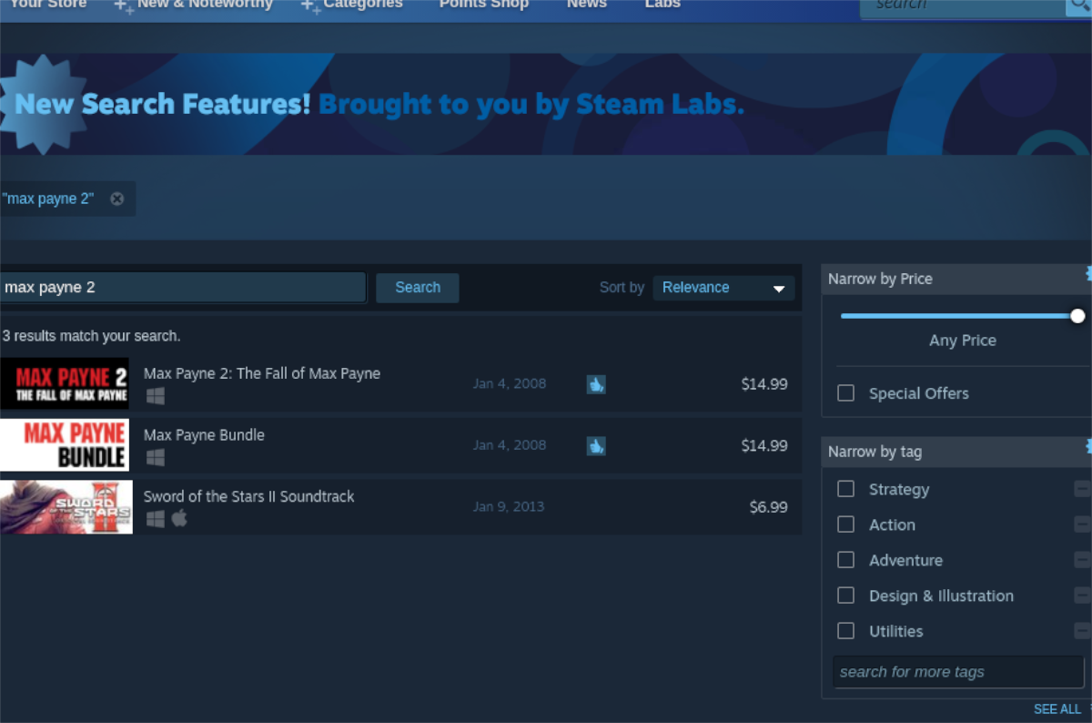The width and height of the screenshot is (1092, 723).
Task: Click the search term field containing max payne 2
Action: (x=183, y=288)
